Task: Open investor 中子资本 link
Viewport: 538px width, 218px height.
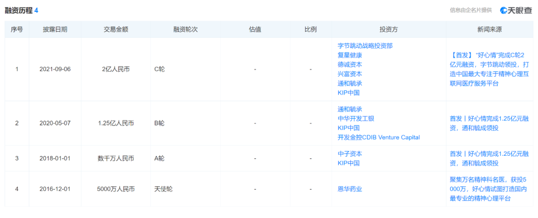Action: point(350,154)
